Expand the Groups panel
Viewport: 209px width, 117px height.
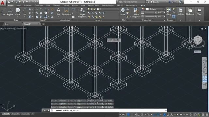click(x=170, y=20)
